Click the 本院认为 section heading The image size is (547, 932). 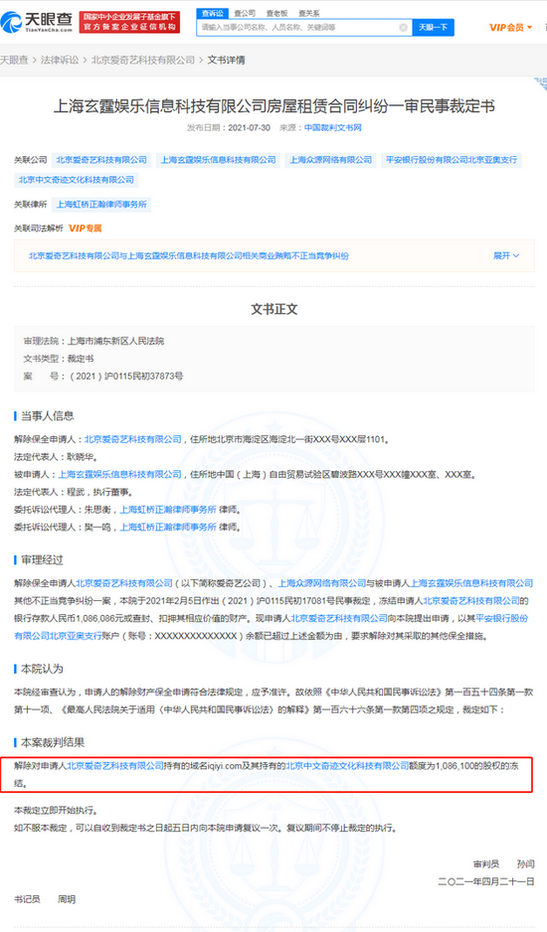click(x=42, y=669)
